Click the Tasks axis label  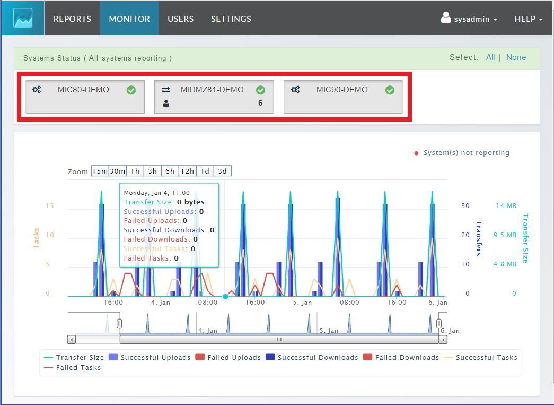pyautogui.click(x=36, y=238)
